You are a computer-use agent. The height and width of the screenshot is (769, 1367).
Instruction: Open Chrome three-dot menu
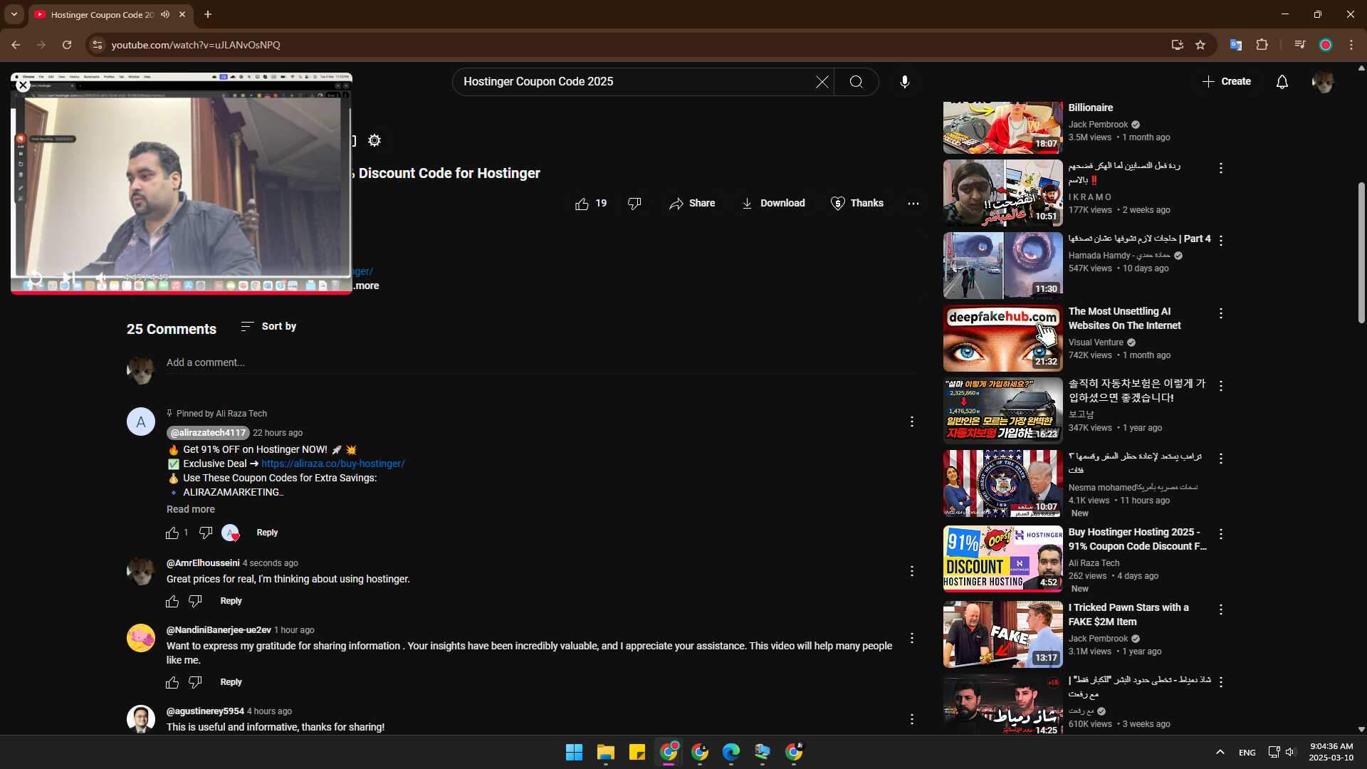(x=1351, y=45)
